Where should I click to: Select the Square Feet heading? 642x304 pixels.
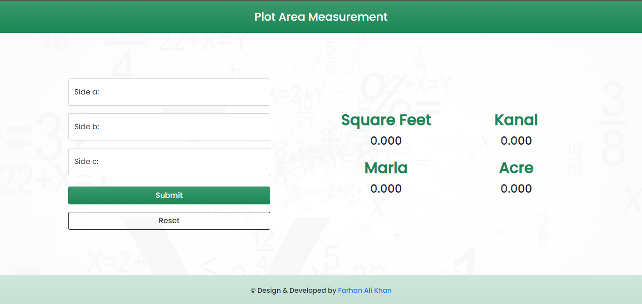coord(386,120)
